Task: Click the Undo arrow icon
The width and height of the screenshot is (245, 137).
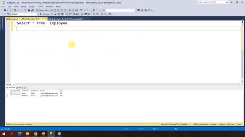Action: pyautogui.click(x=81, y=10)
